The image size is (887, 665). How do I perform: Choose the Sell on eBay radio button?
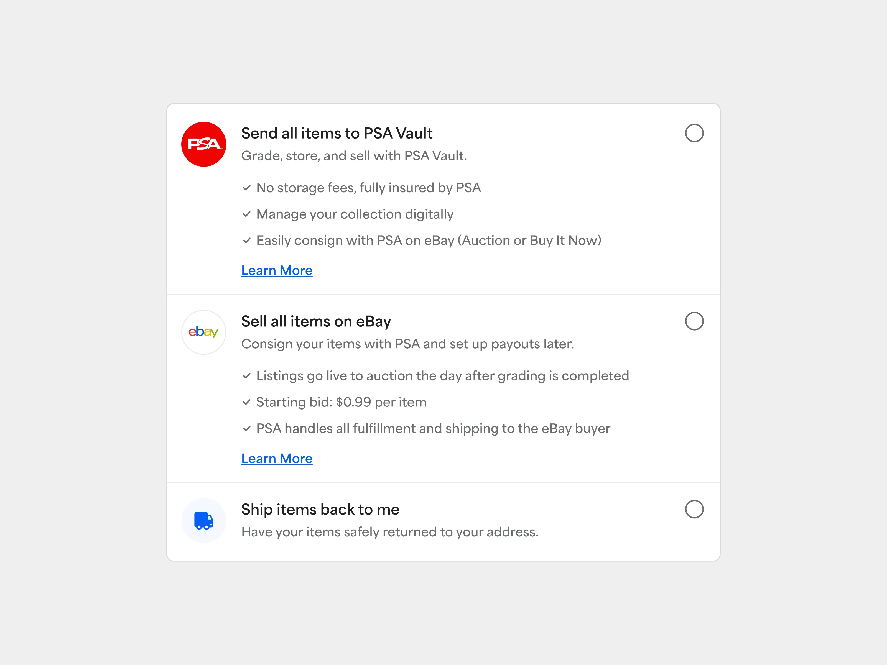pos(694,321)
